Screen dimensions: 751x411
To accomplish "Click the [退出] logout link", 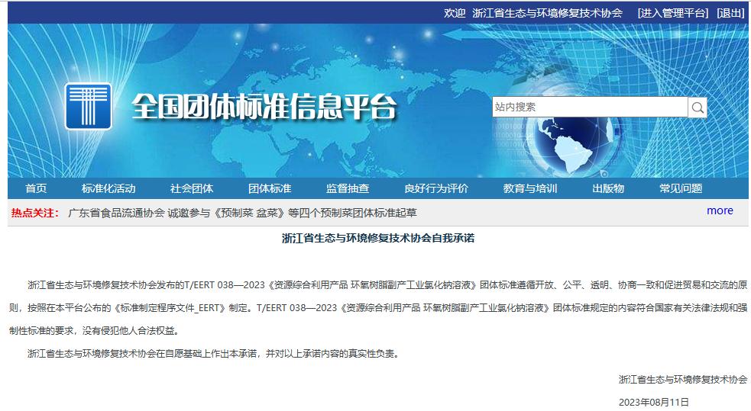I will [x=730, y=14].
